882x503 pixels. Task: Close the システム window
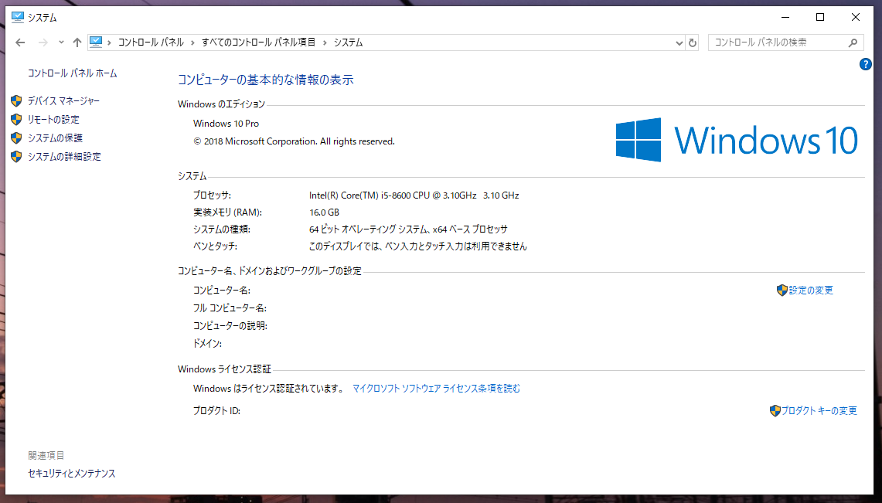[x=856, y=18]
